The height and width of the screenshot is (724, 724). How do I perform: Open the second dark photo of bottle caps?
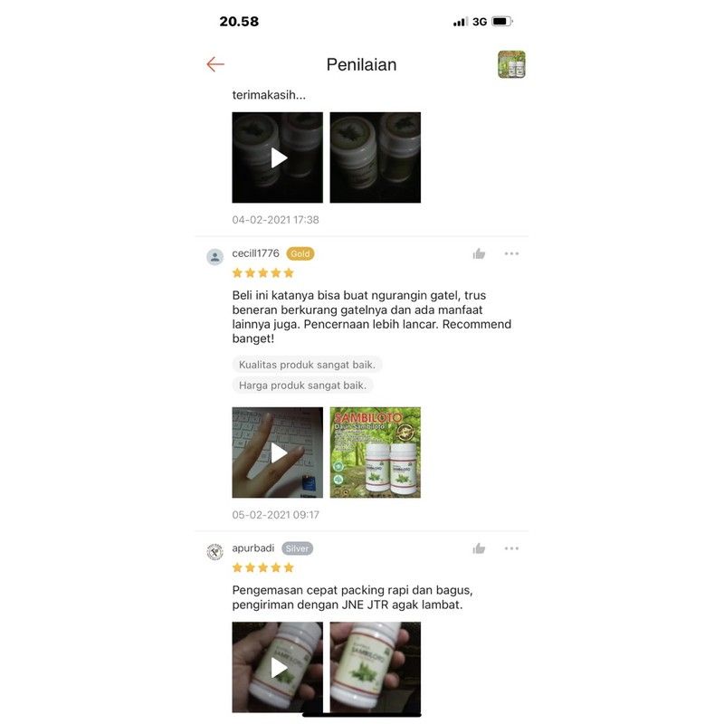pyautogui.click(x=376, y=157)
